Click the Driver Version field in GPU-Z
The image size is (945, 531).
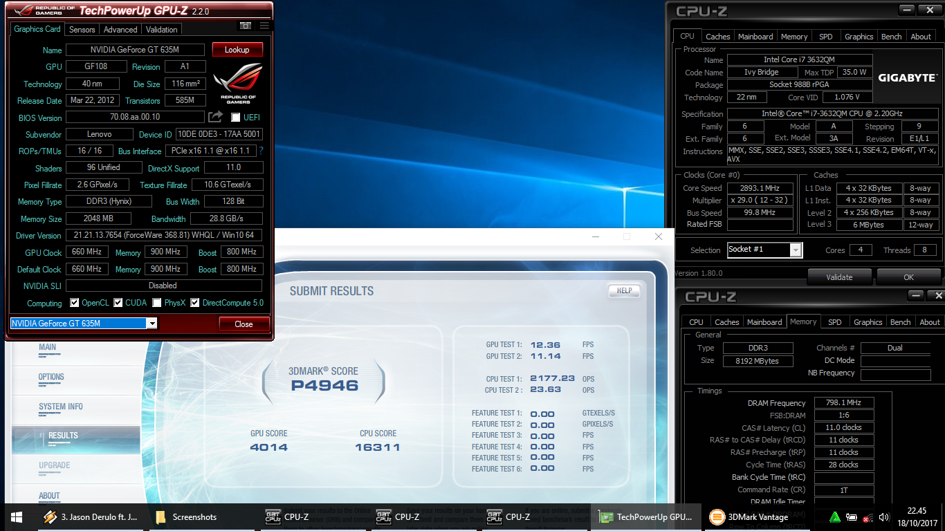[x=164, y=235]
